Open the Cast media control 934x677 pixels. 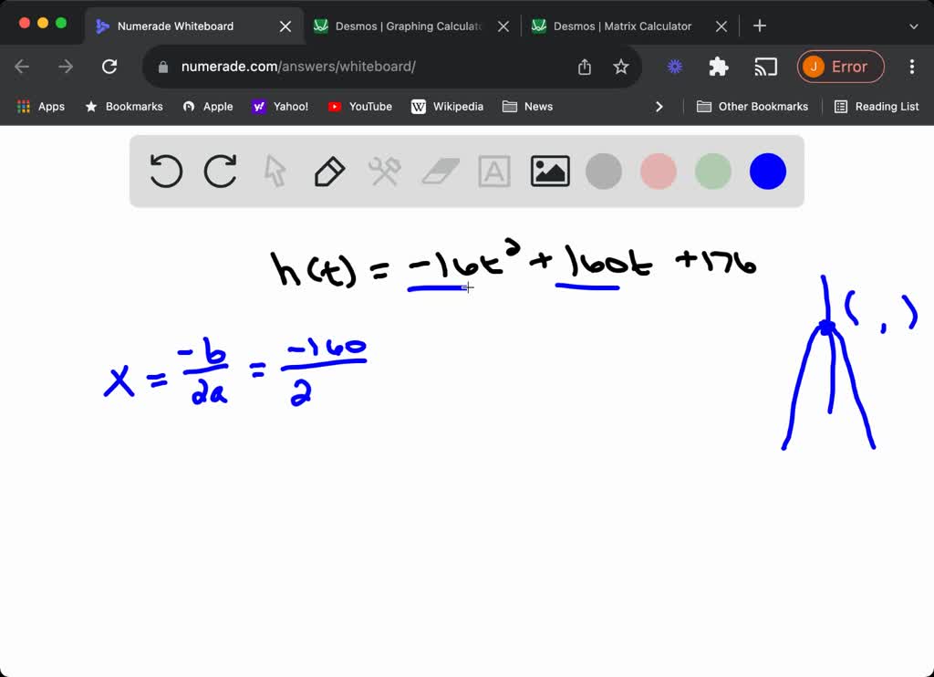(765, 67)
